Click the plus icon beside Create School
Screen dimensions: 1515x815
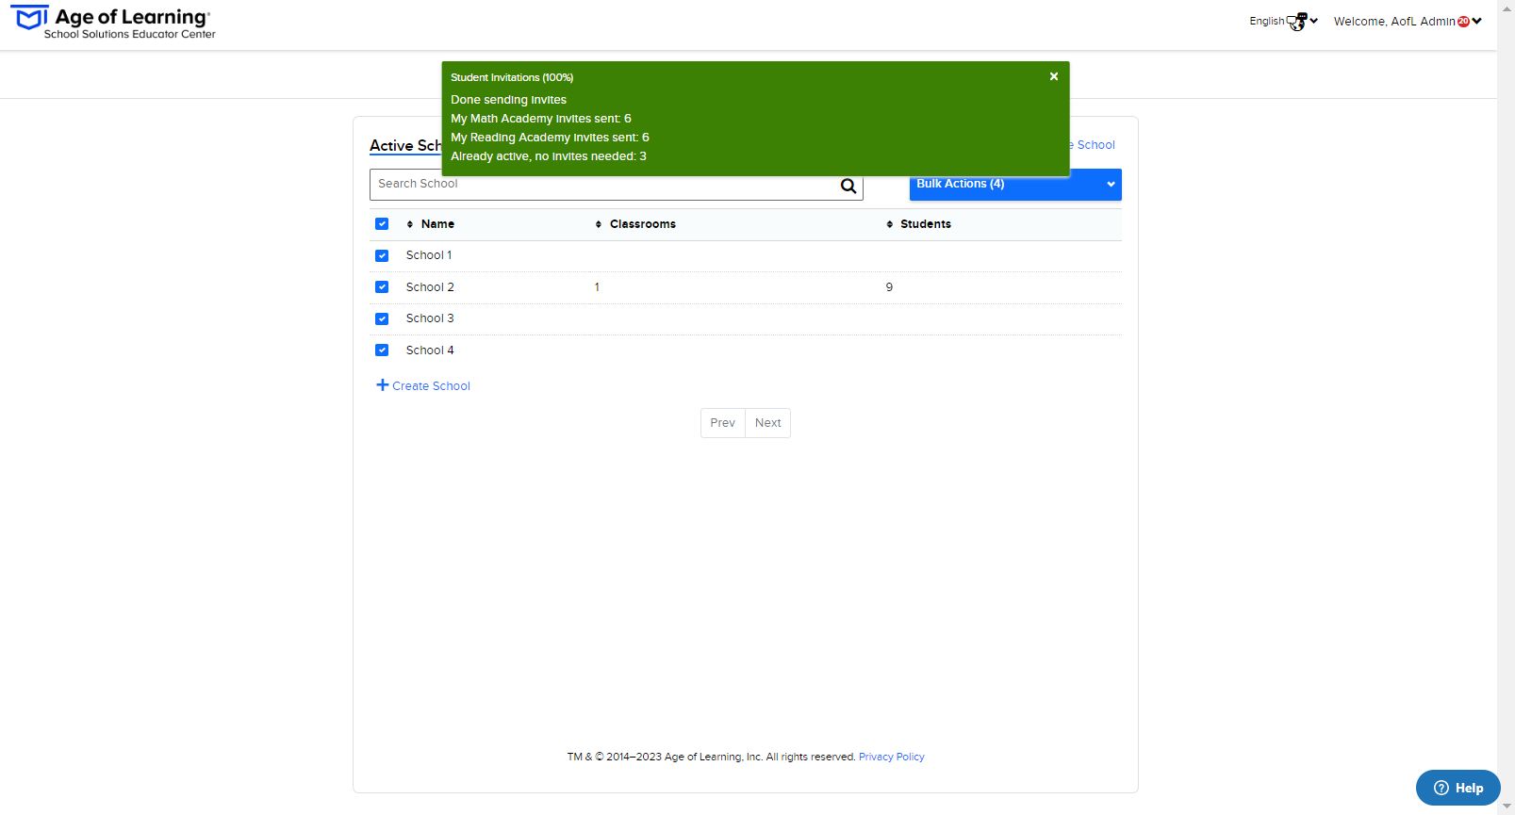(382, 385)
